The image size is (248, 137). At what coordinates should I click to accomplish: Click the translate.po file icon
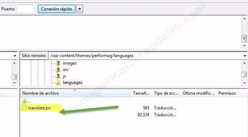click(x=24, y=108)
